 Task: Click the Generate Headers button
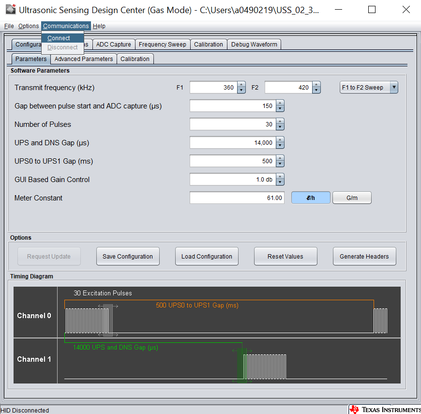pos(364,256)
